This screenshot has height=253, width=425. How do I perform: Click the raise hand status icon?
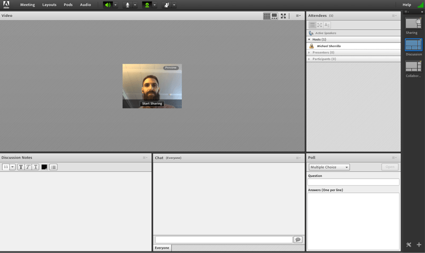click(166, 5)
